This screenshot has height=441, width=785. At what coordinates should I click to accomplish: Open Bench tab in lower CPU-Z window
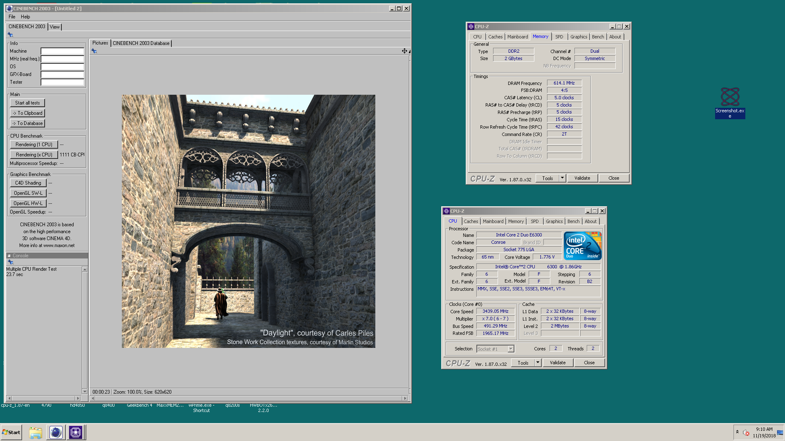tap(573, 221)
